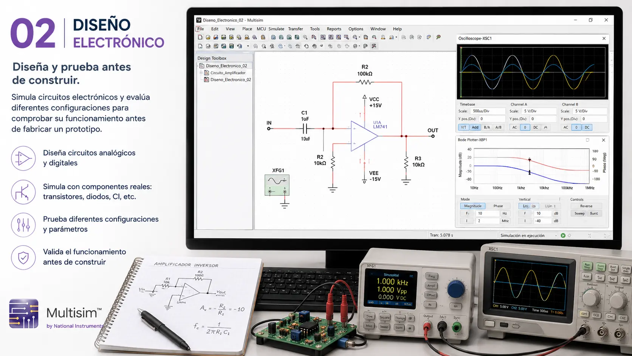This screenshot has height=356, width=632.
Task: Enable AC coupling for Channel B
Action: (x=566, y=127)
